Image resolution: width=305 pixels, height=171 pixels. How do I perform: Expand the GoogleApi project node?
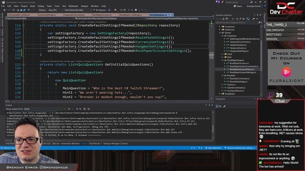coord(220,94)
